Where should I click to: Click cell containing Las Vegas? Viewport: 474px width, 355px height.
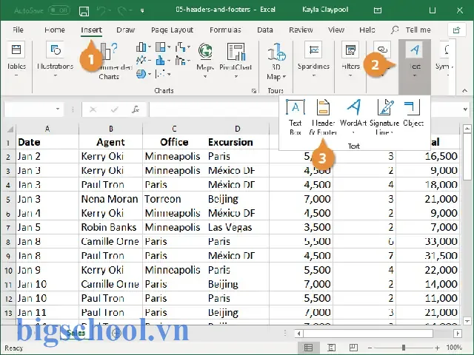click(x=238, y=227)
